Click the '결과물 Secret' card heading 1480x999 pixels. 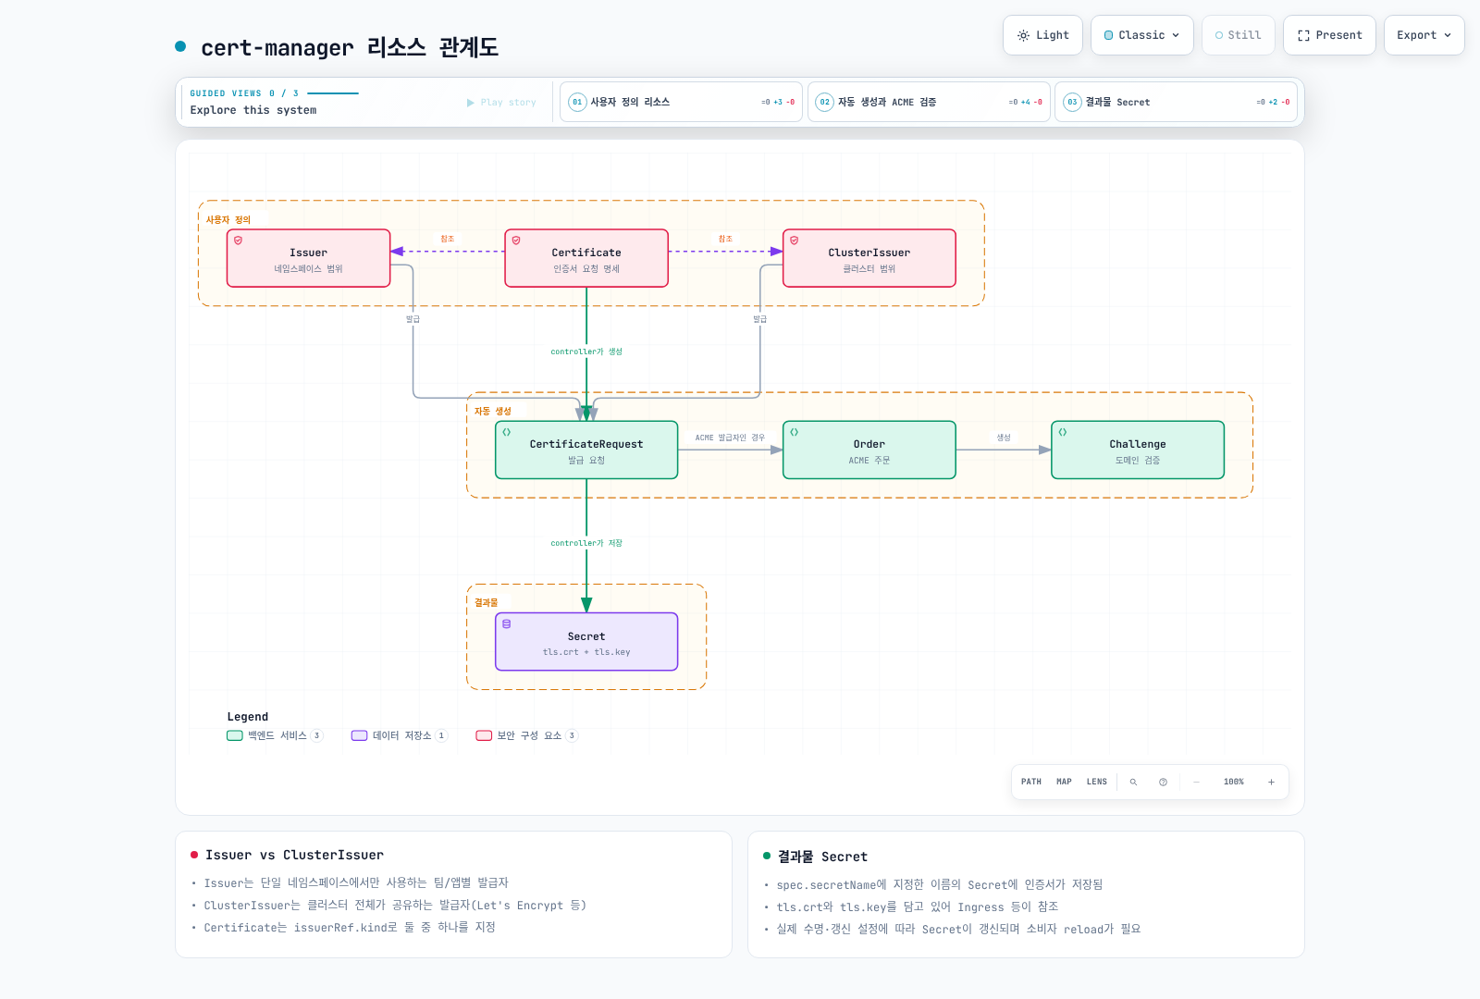[x=822, y=857]
